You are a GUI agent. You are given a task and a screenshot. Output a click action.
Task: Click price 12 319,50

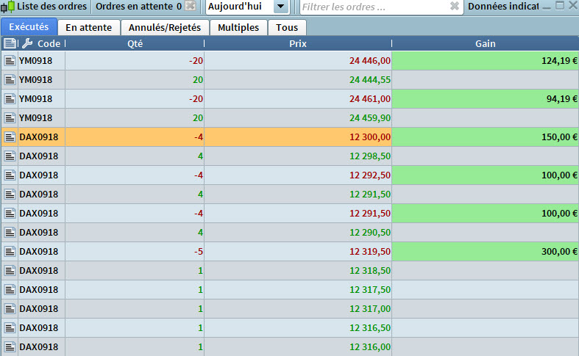click(369, 251)
